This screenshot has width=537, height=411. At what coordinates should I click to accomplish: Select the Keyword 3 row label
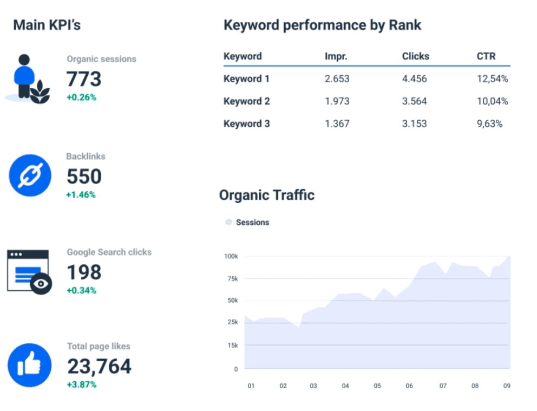(x=247, y=123)
